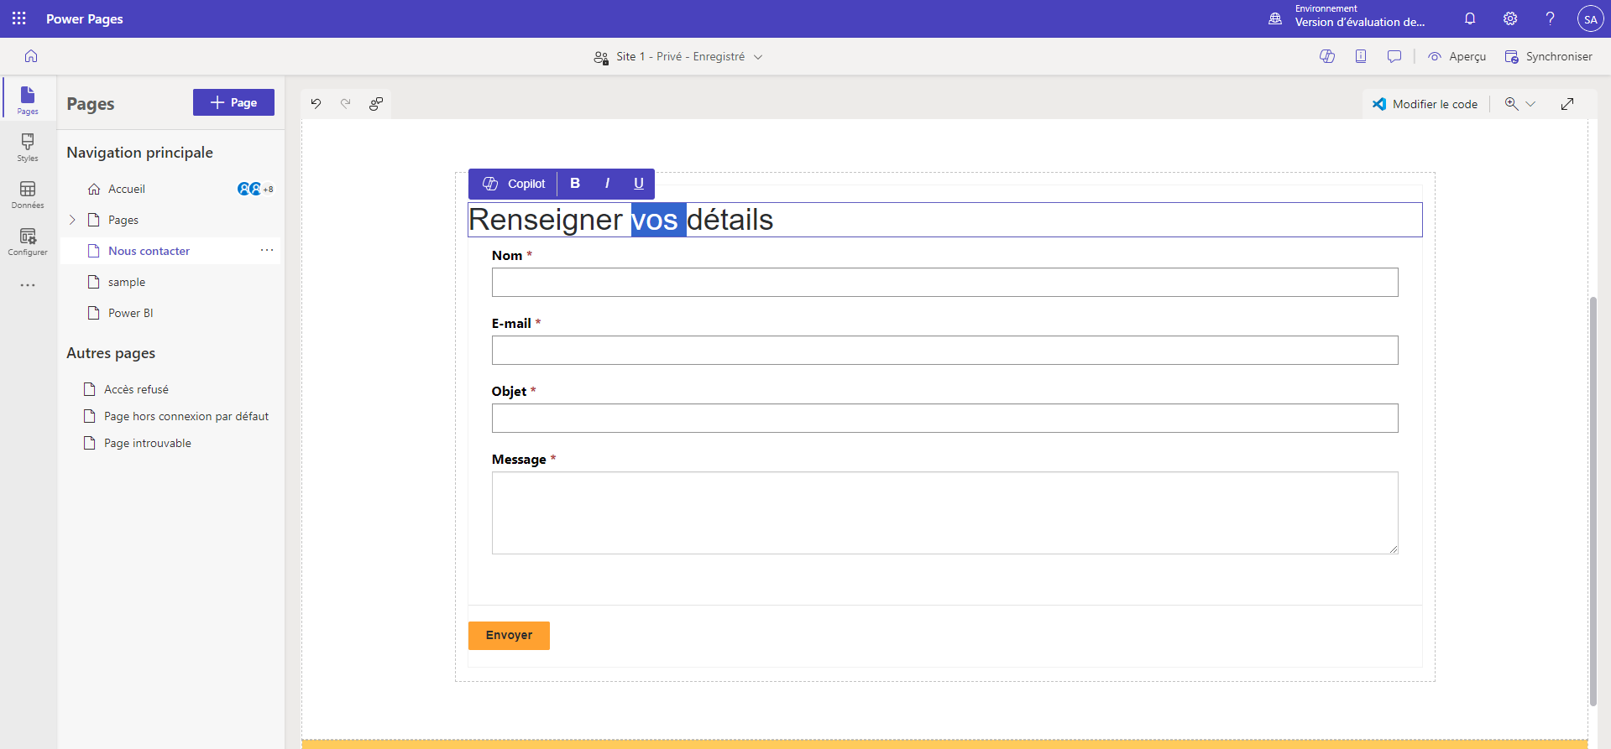1611x749 pixels.
Task: Open the comments icon
Action: (1394, 56)
